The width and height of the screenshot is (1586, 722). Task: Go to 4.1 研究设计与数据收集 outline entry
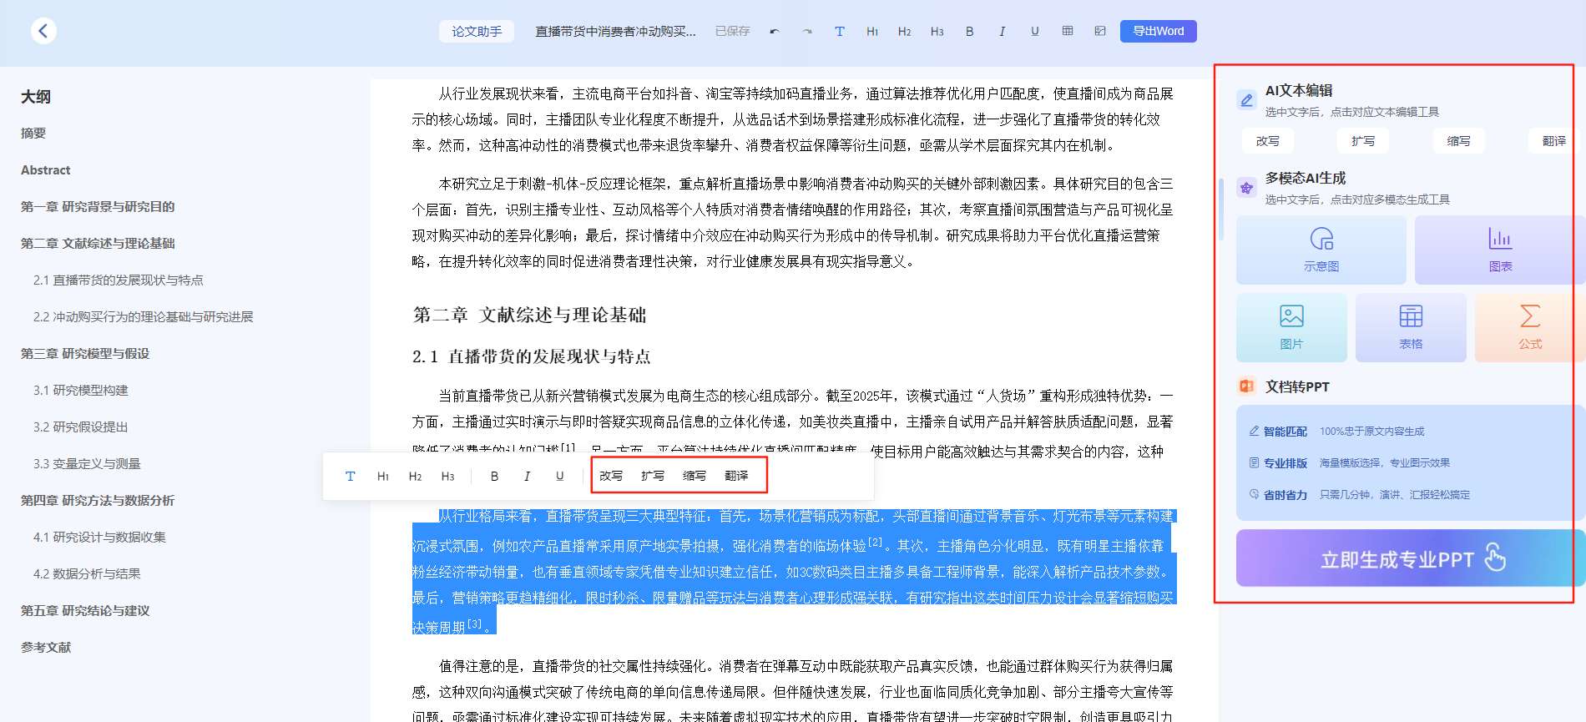click(99, 537)
